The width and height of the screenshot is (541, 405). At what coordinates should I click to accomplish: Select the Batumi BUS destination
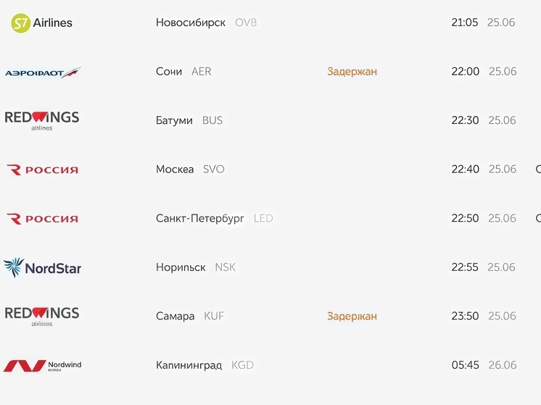pos(189,120)
